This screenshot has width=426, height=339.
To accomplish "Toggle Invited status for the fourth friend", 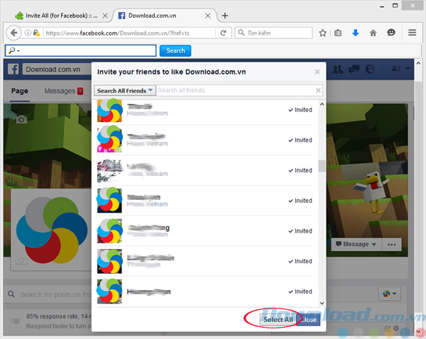I will click(300, 201).
